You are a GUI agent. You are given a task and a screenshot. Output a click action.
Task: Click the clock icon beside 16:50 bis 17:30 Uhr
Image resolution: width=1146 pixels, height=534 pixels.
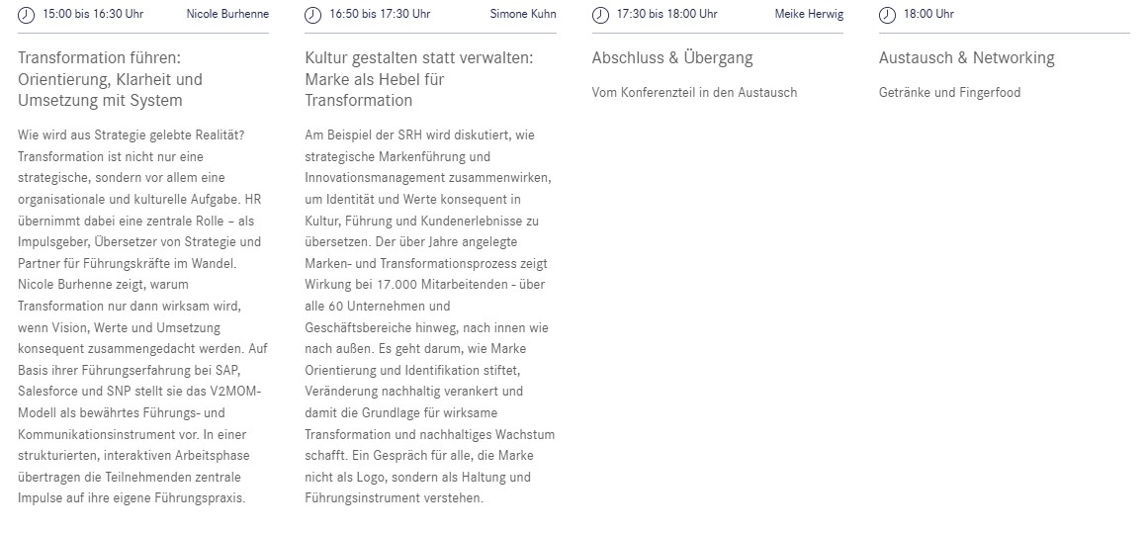pos(312,14)
